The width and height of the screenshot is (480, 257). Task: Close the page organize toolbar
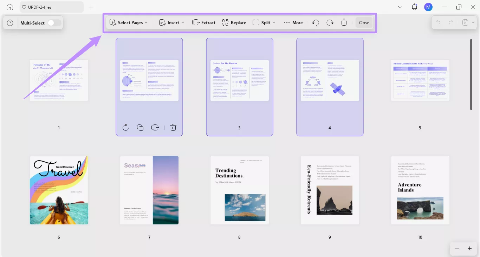click(364, 22)
